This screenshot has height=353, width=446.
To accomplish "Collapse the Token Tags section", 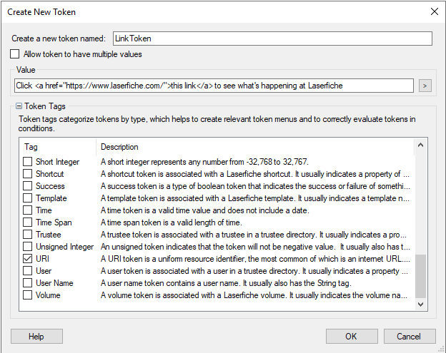I will point(19,106).
